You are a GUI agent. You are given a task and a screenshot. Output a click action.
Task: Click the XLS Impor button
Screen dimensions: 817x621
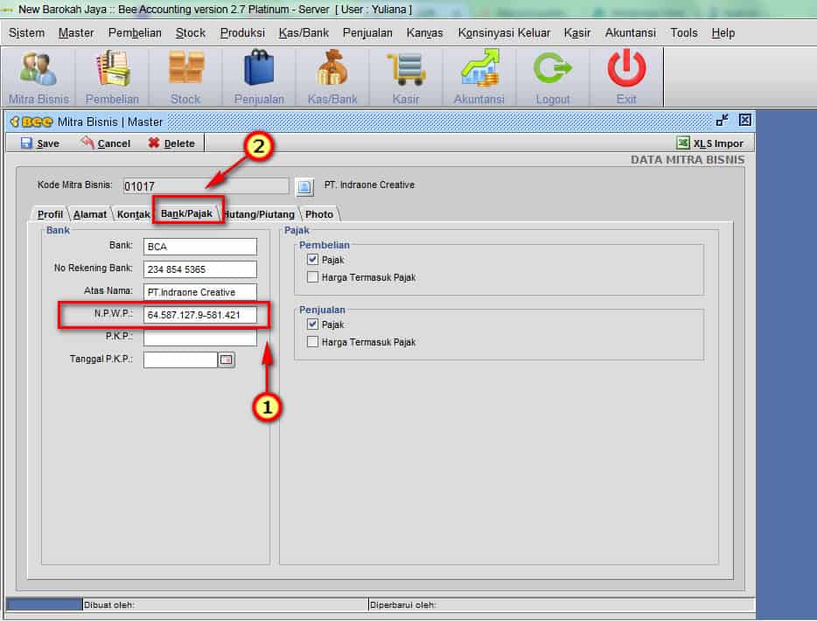(709, 143)
